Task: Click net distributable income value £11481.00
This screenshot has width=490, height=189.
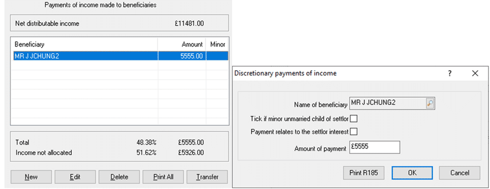Action: [190, 24]
